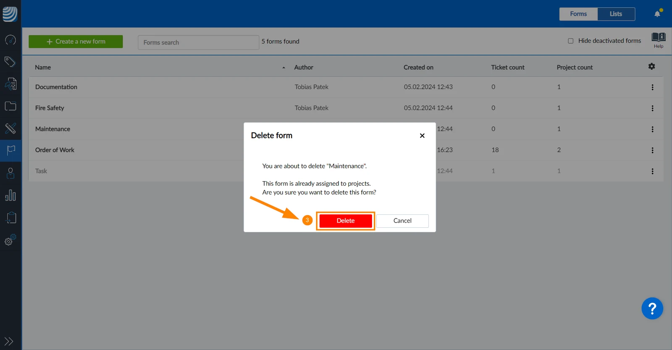672x350 pixels.
Task: Open the table column settings gear
Action: tap(651, 66)
